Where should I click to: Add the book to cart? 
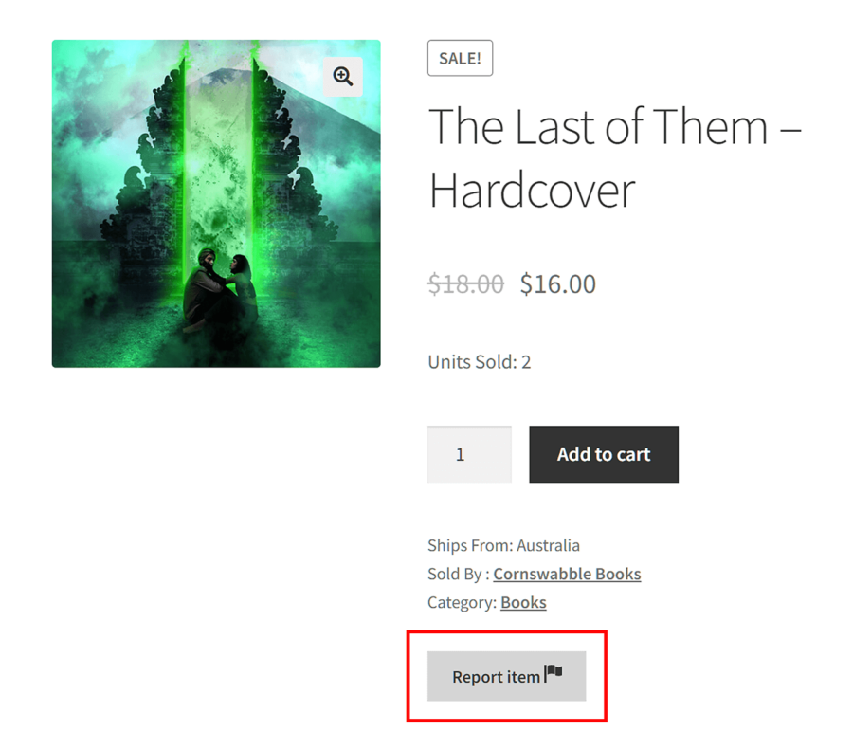604,454
